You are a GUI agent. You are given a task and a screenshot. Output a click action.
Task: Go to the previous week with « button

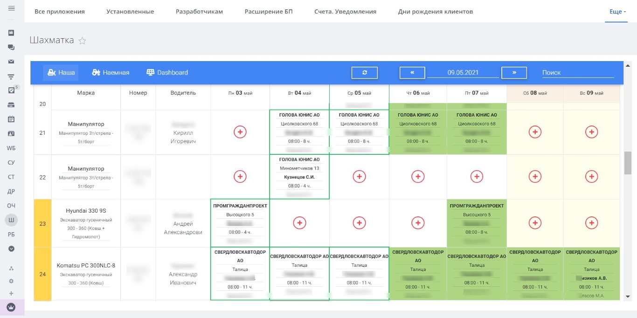[x=412, y=73]
